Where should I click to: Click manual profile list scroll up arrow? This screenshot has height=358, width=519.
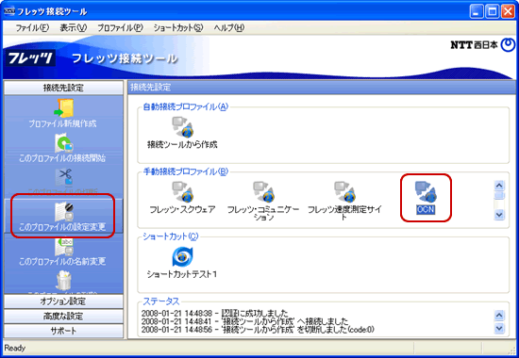click(x=499, y=186)
